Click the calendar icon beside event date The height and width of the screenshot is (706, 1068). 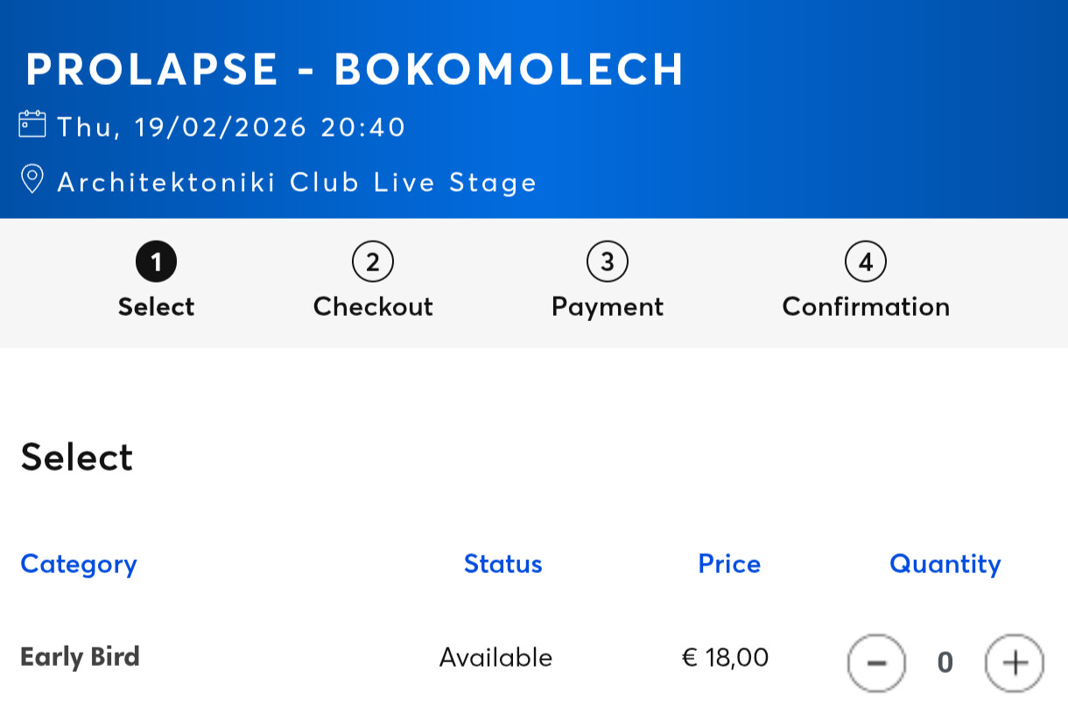pos(32,124)
